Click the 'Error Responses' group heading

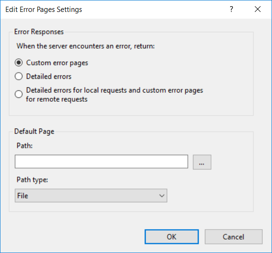click(39, 32)
